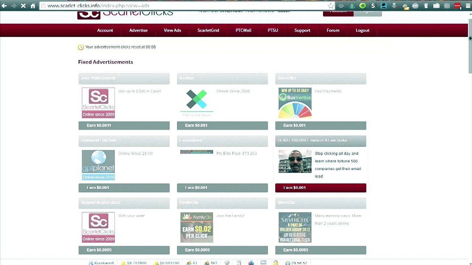Open the red extension icon with badge 1
472x265 pixels.
point(458,6)
